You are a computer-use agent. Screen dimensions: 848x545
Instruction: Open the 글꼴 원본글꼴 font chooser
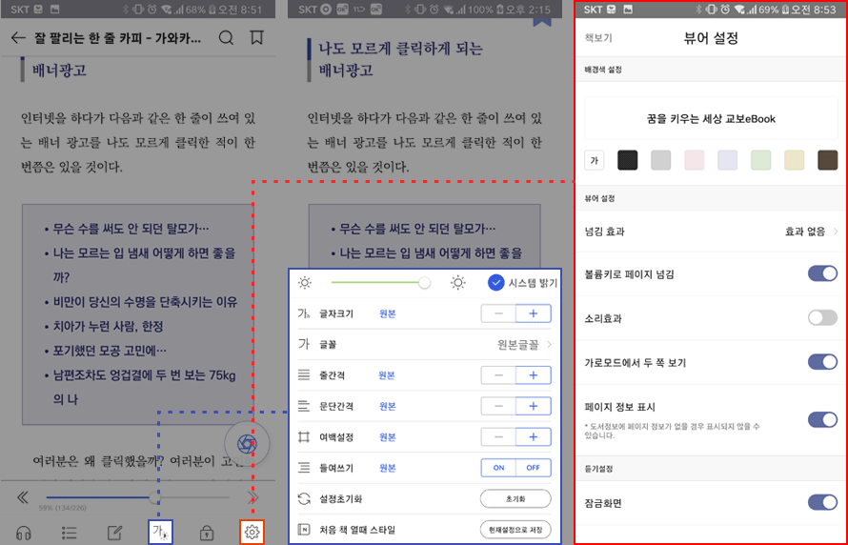425,344
